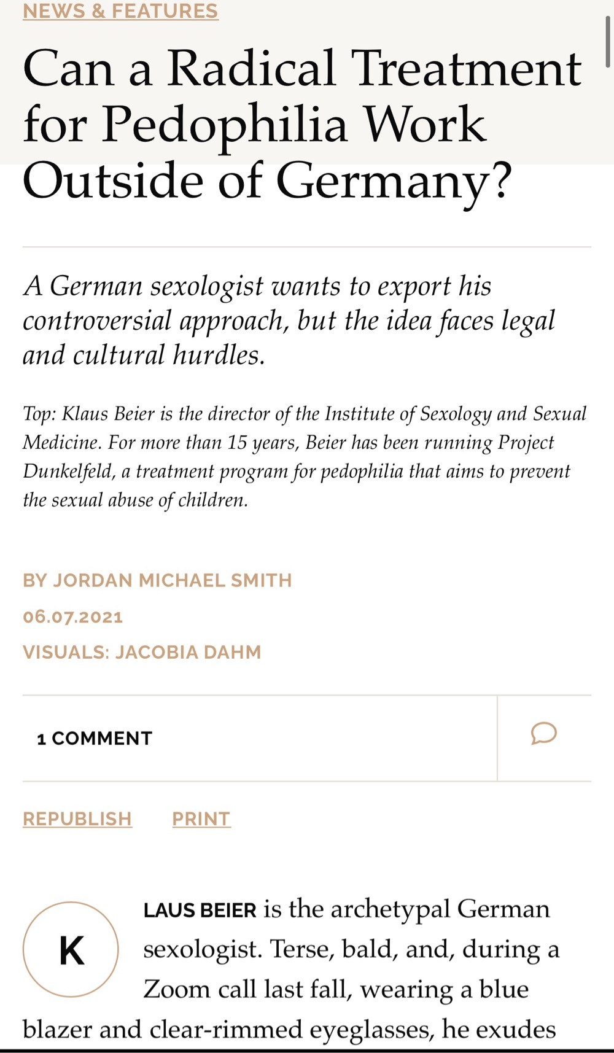
Task: Open the News & Features section link
Action: pos(120,10)
